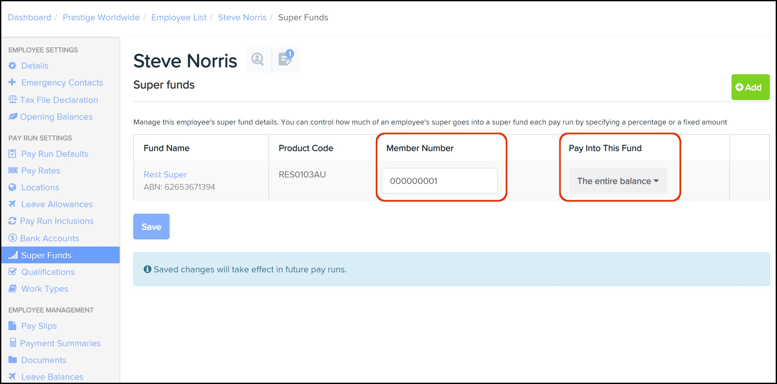Open Qualifications in sidebar

48,272
